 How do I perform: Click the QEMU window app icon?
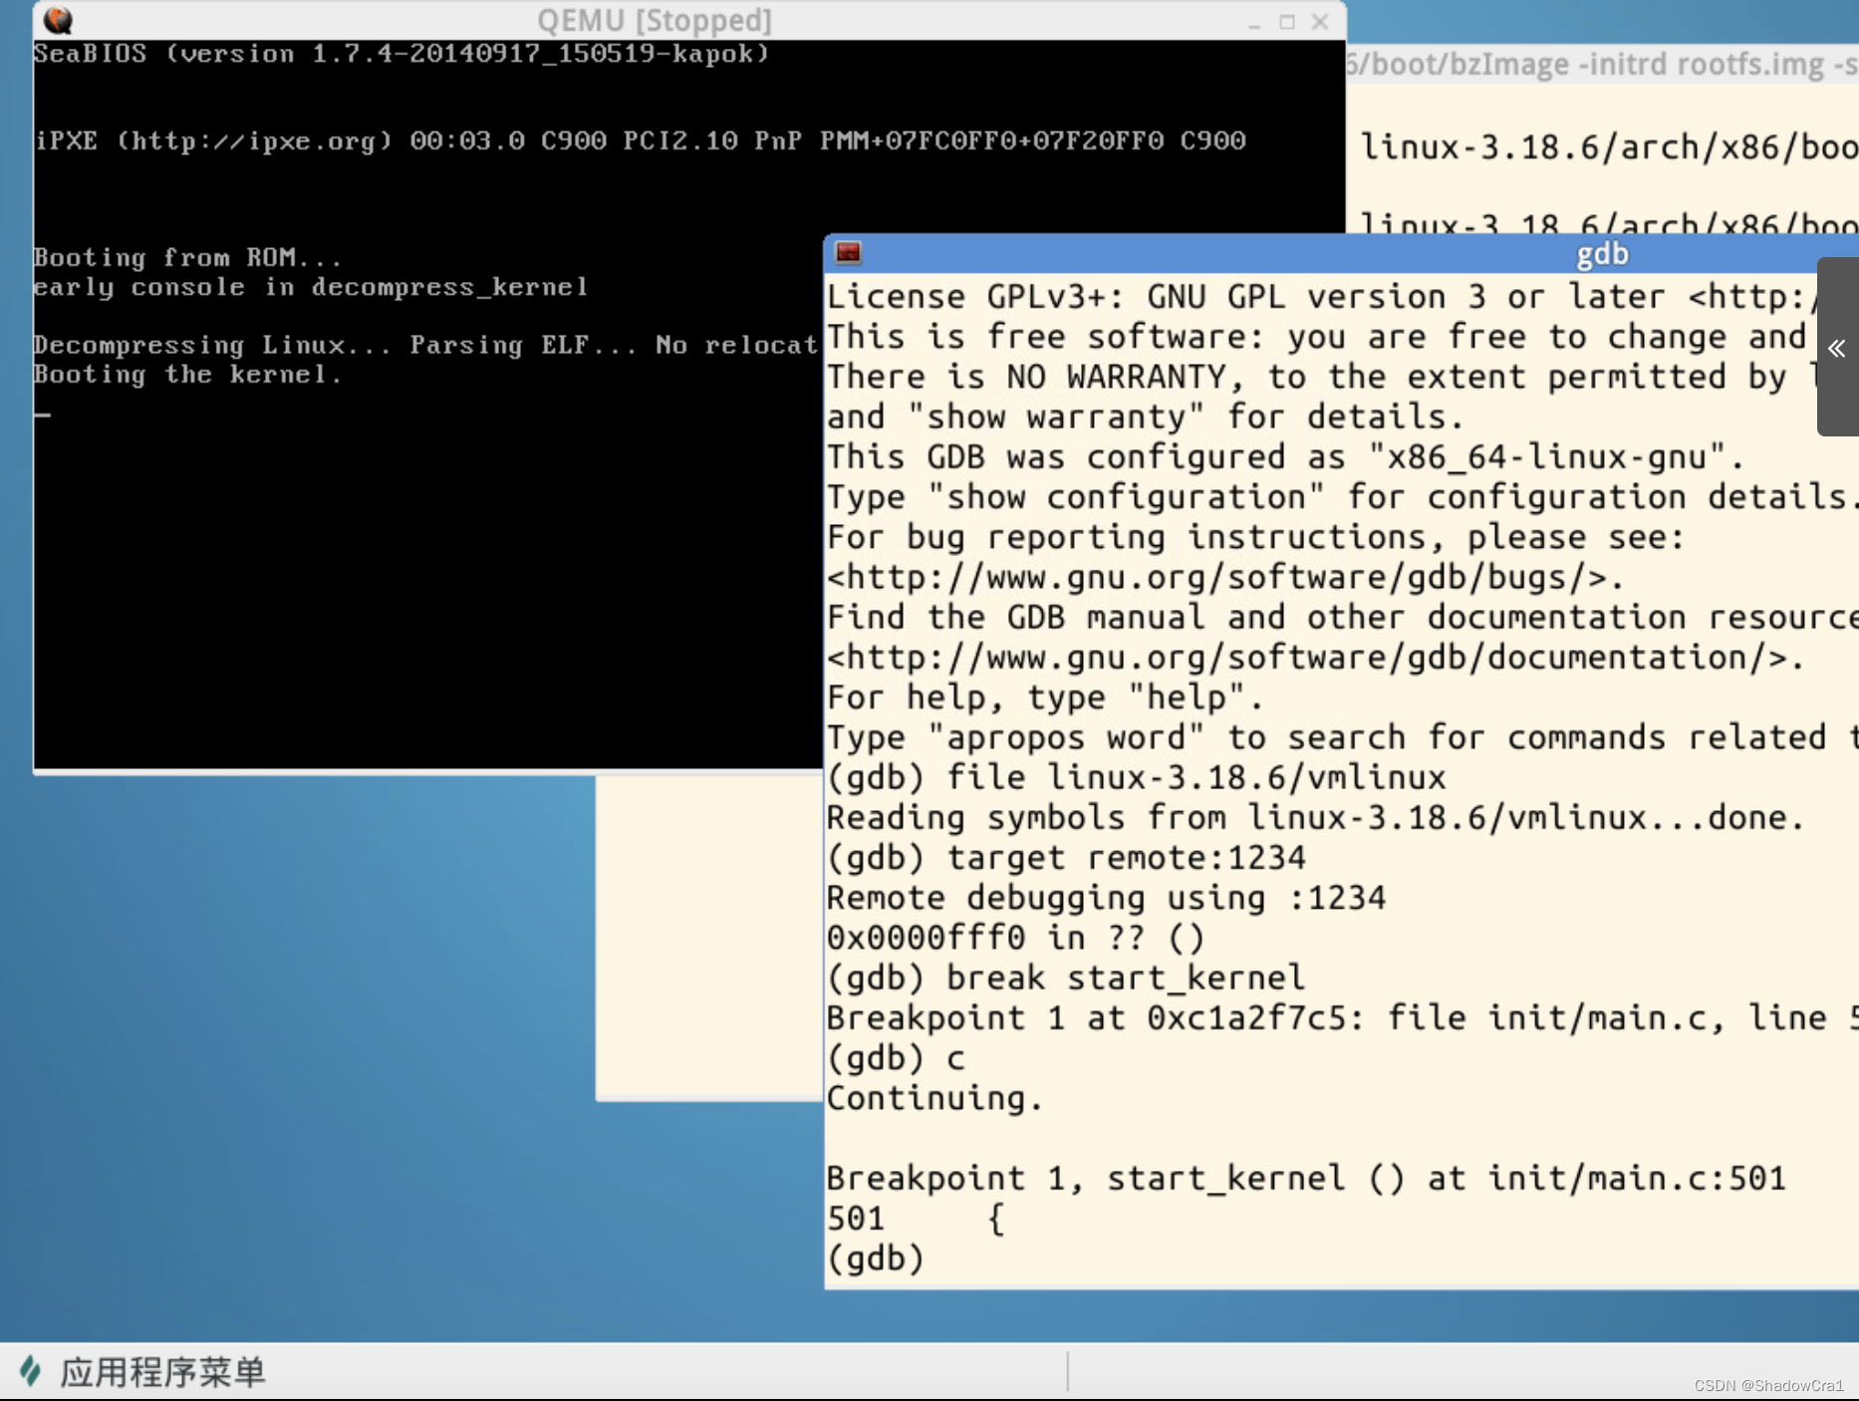point(59,20)
